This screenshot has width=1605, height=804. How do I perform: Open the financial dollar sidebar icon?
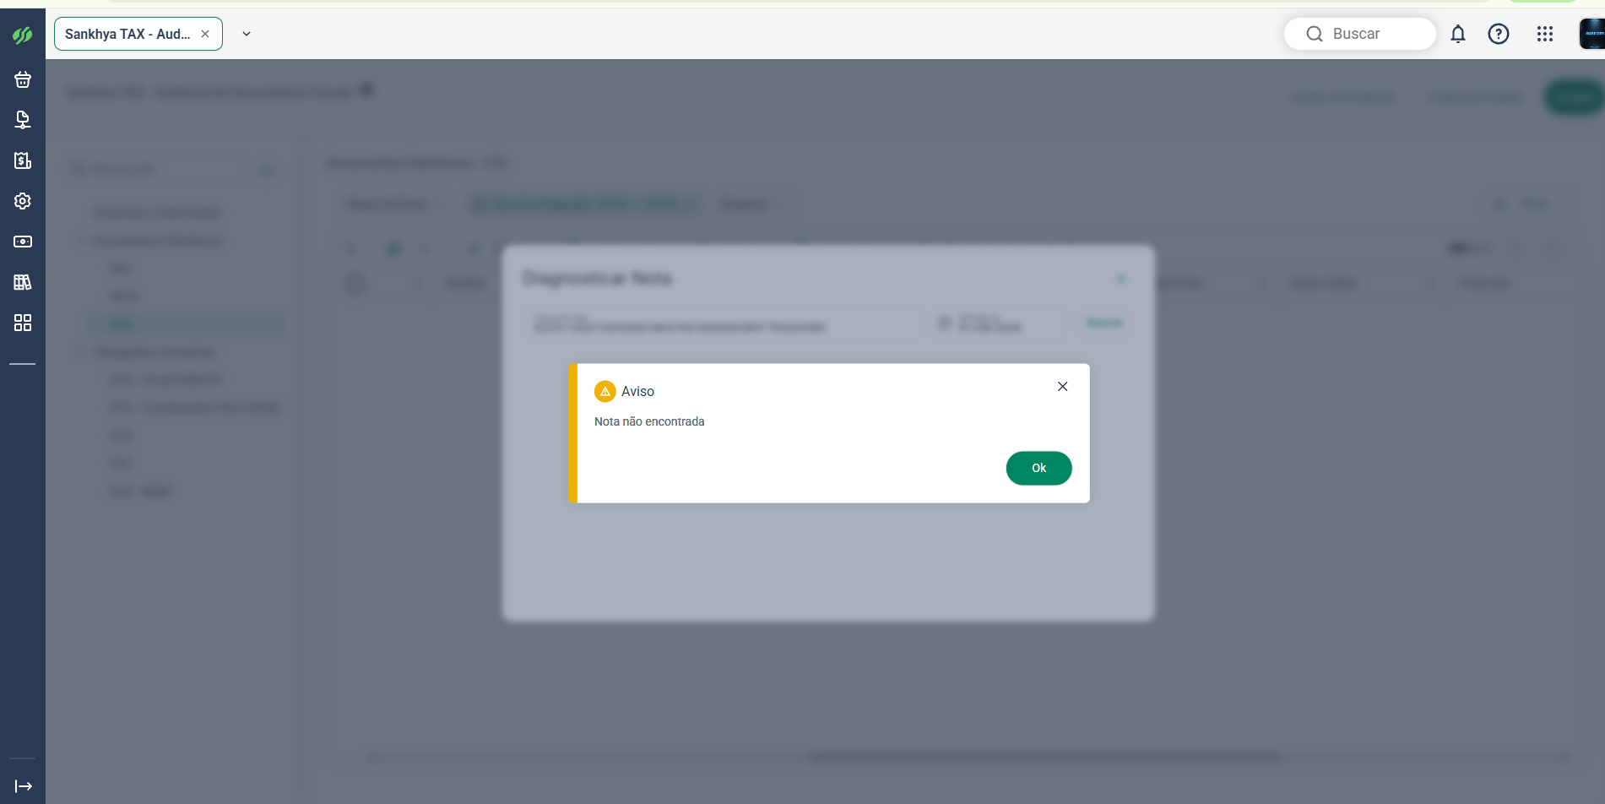[23, 160]
